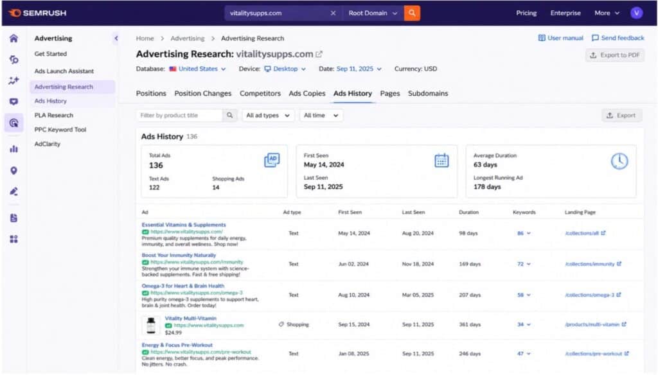Open the Root Domain dropdown
658x375 pixels.
pos(373,13)
